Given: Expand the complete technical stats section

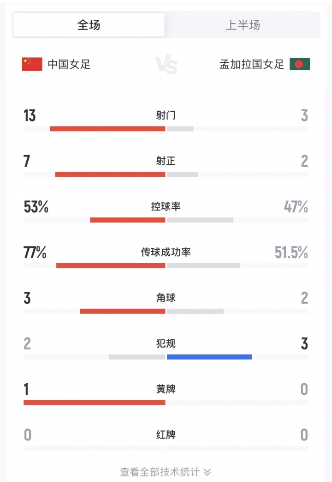Looking at the screenshot, I should click(x=166, y=472).
